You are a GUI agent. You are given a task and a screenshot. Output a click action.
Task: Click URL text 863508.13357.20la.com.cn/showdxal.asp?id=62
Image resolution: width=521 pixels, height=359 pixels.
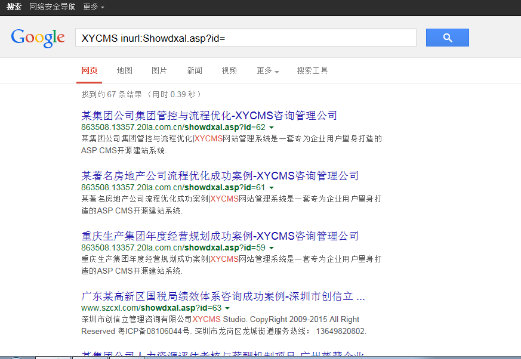pos(173,127)
